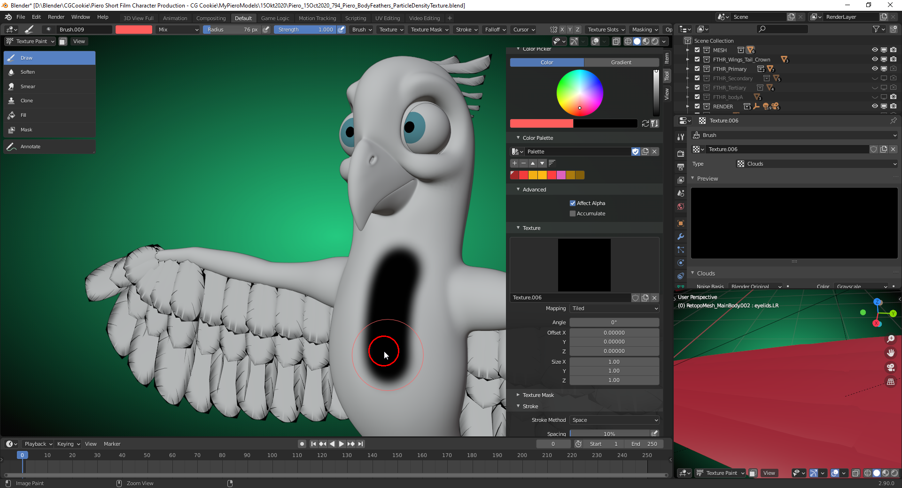Viewport: 902px width, 488px height.
Task: Click the Radius slider
Action: pyautogui.click(x=232, y=30)
